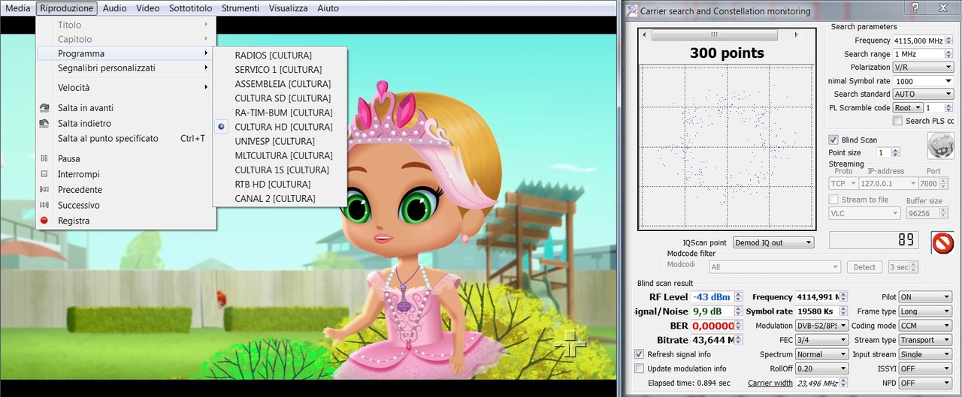Select CULTURA SD [CULTURA] program
The width and height of the screenshot is (962, 397).
coord(280,98)
